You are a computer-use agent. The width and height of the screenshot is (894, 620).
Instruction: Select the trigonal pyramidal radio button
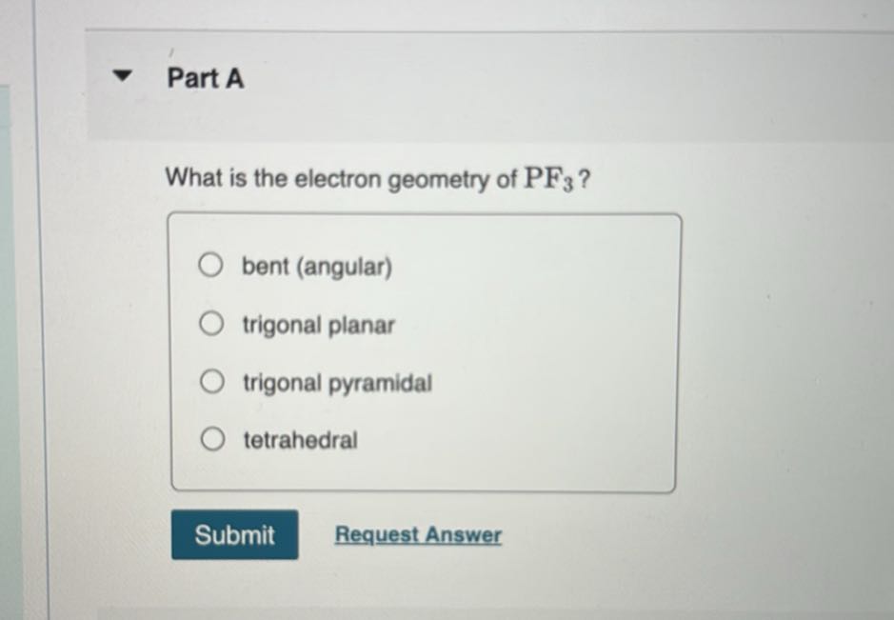point(210,381)
